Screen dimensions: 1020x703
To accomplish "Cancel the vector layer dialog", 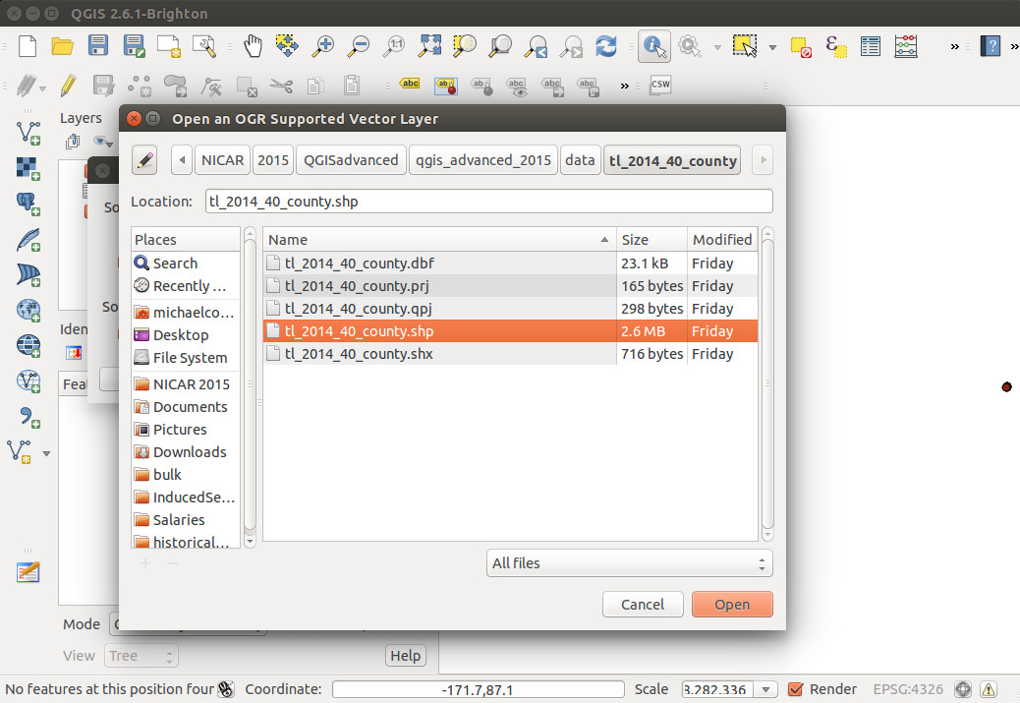I will tap(643, 604).
